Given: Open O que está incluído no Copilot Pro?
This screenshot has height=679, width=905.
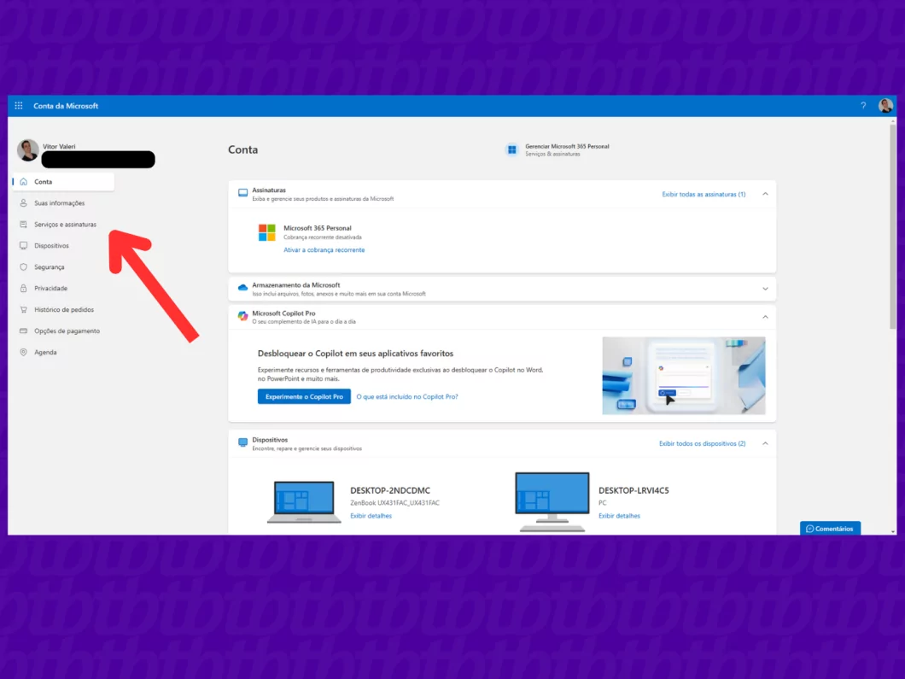Looking at the screenshot, I should tap(407, 396).
